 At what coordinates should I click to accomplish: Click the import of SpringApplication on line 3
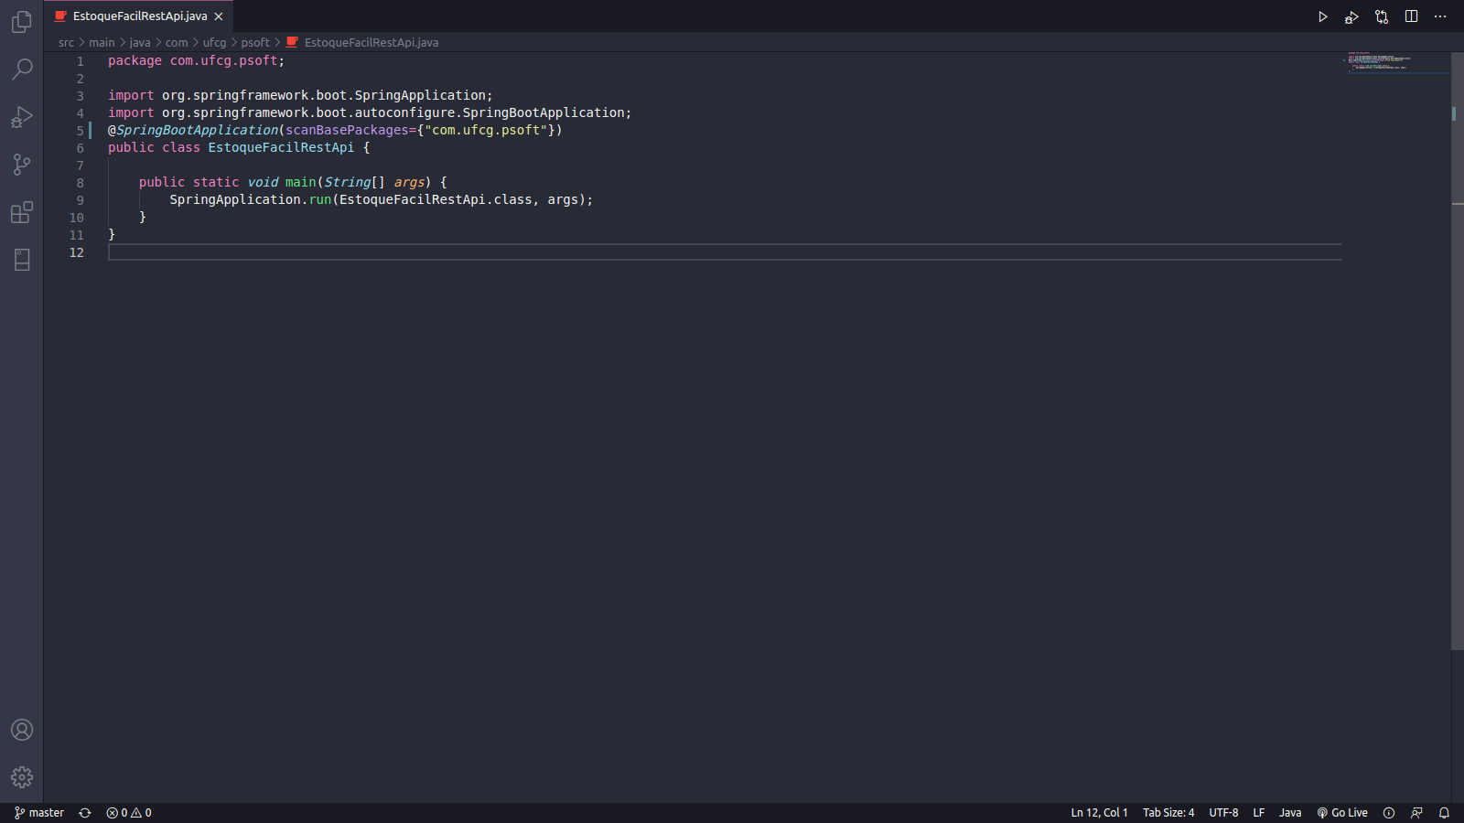coord(300,96)
